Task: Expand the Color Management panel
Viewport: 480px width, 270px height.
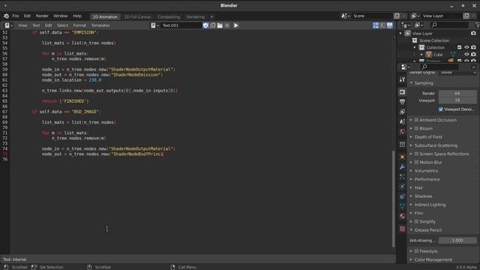Action: coord(411,259)
